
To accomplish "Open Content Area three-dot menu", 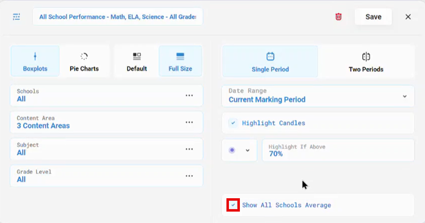I will [x=189, y=122].
